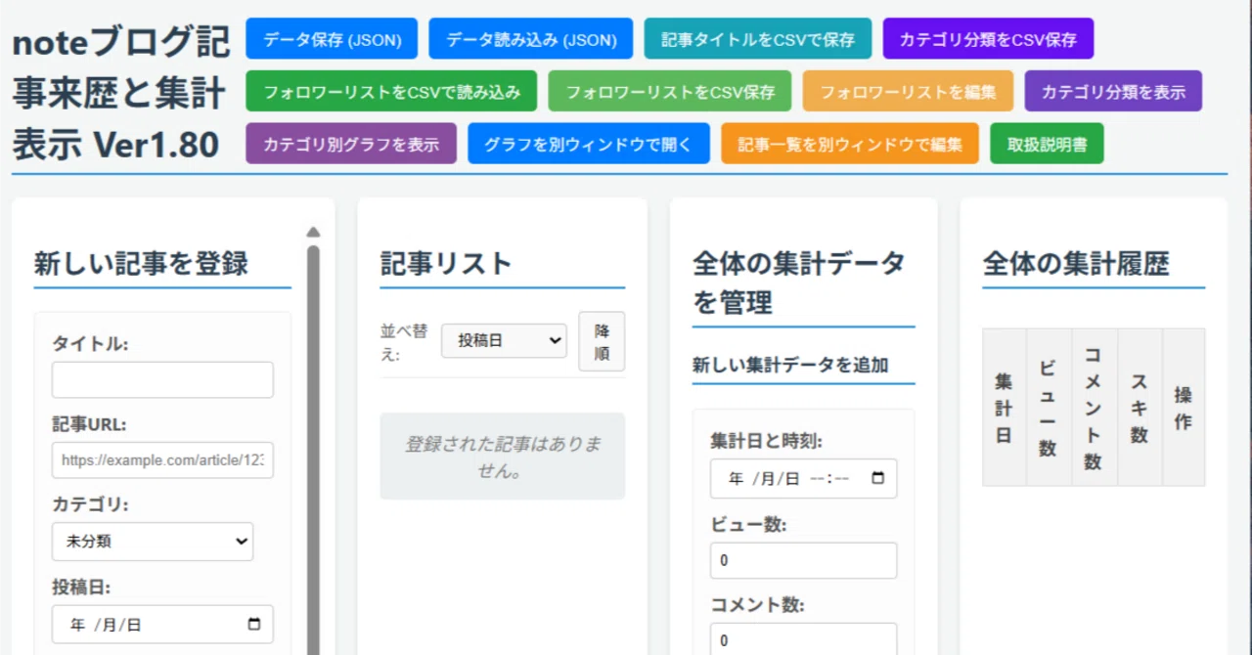The image size is (1252, 655).
Task: Expand the 未分類 category dropdown
Action: [153, 542]
